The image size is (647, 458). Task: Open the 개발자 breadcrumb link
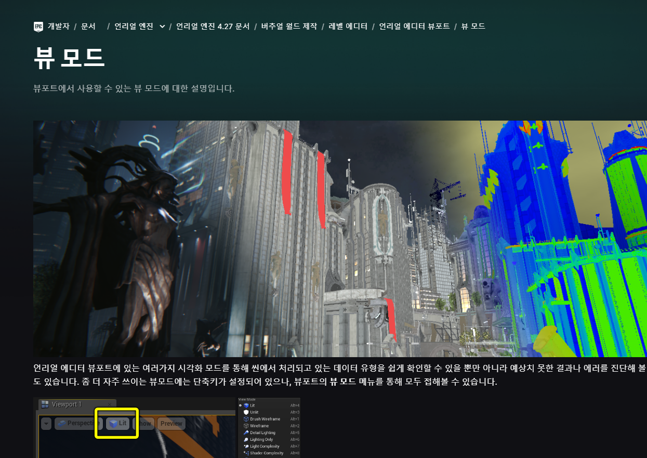[58, 26]
